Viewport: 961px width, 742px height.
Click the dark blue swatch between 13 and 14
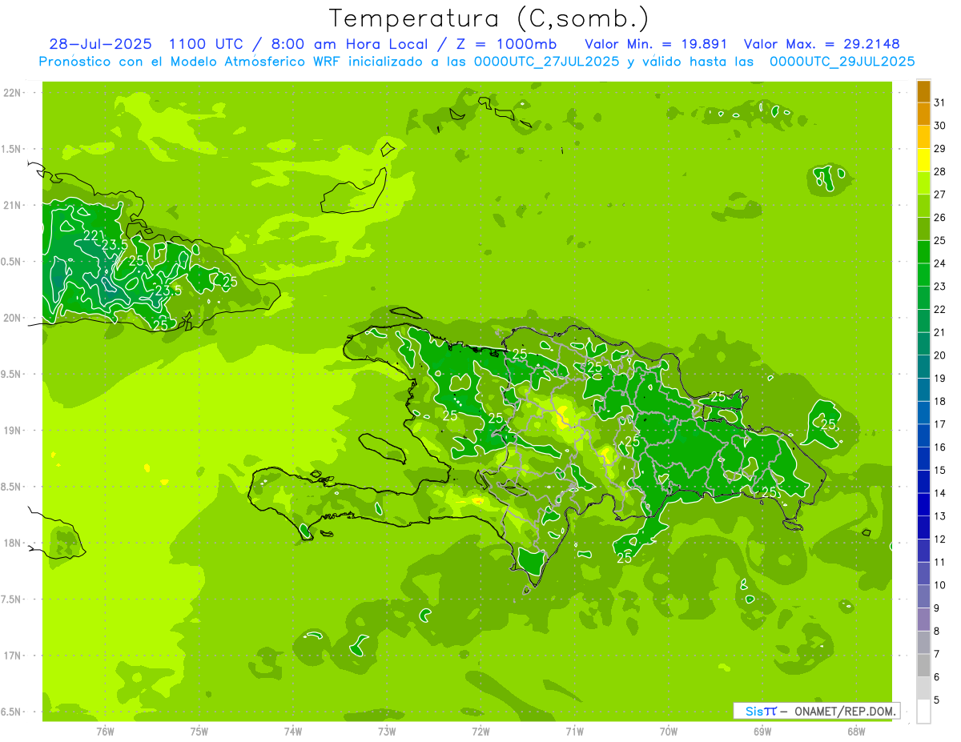click(924, 505)
